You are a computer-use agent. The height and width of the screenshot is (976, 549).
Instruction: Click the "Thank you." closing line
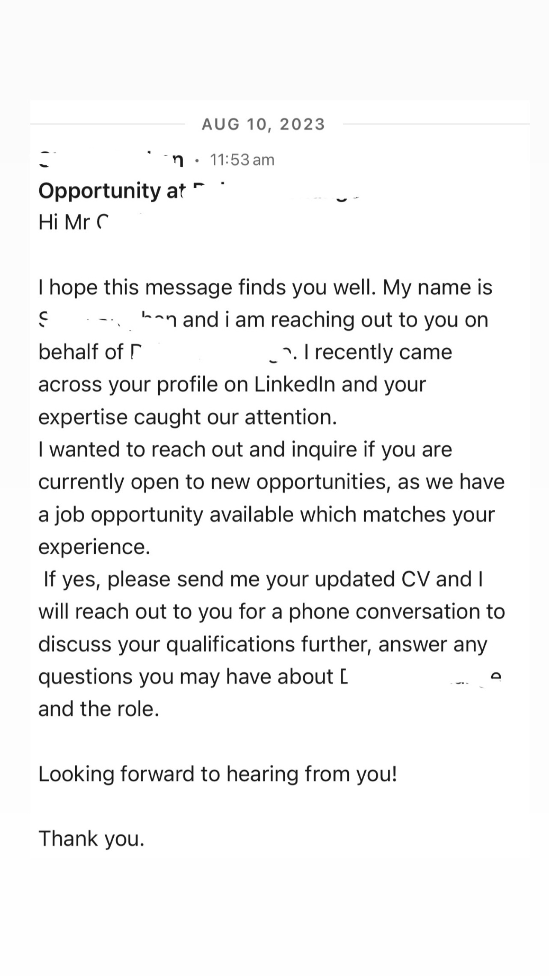[x=91, y=839]
